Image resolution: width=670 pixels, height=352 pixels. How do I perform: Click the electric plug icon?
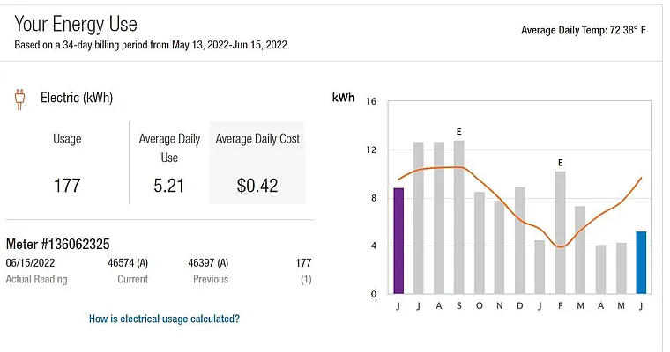(19, 99)
